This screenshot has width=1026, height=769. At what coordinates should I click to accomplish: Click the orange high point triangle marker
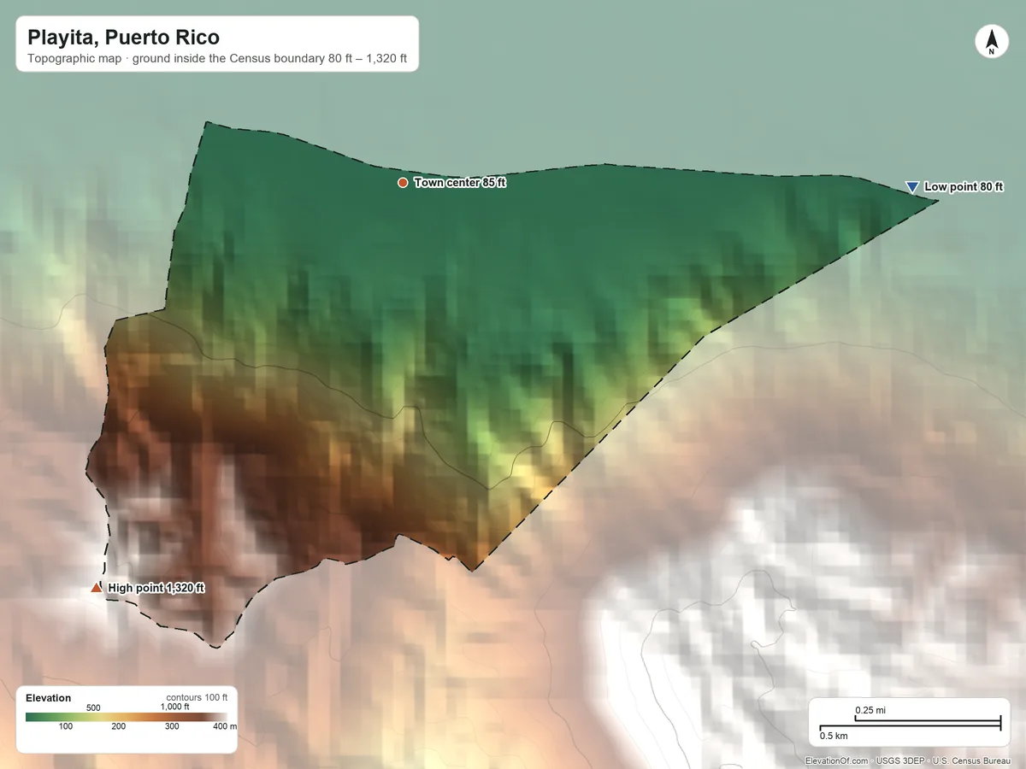(96, 587)
